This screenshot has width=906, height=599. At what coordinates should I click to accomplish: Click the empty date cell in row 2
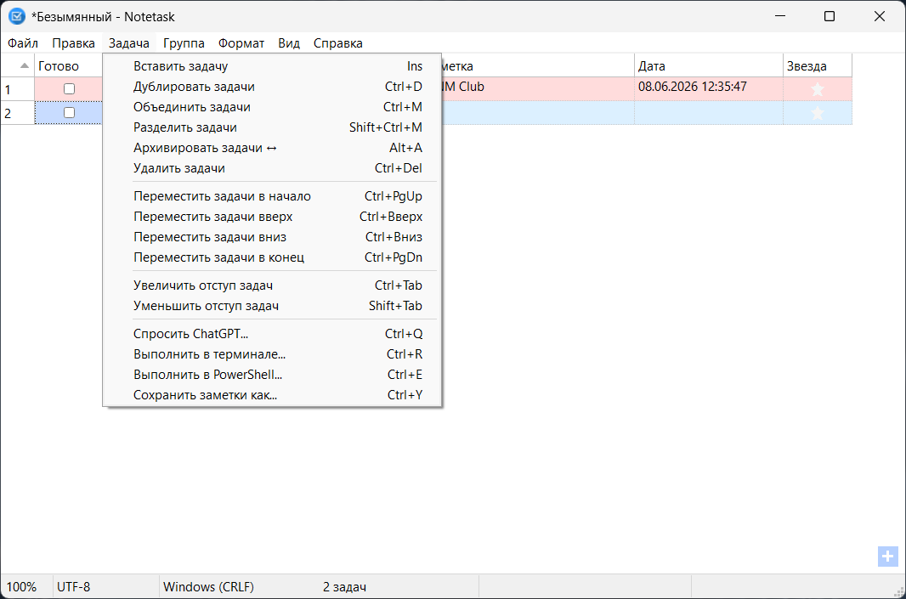(708, 113)
